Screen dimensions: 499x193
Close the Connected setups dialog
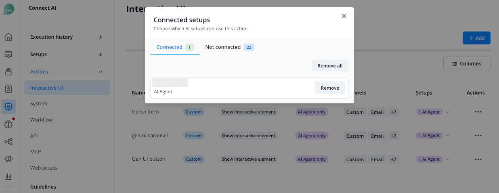(344, 16)
